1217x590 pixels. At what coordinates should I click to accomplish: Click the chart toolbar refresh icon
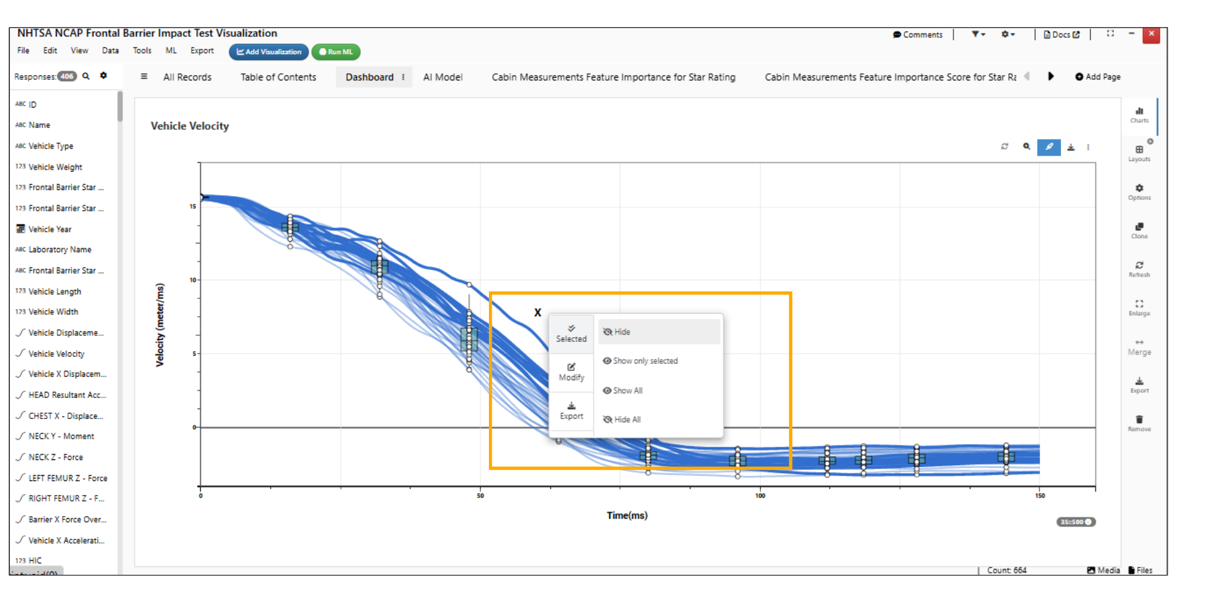(1004, 147)
